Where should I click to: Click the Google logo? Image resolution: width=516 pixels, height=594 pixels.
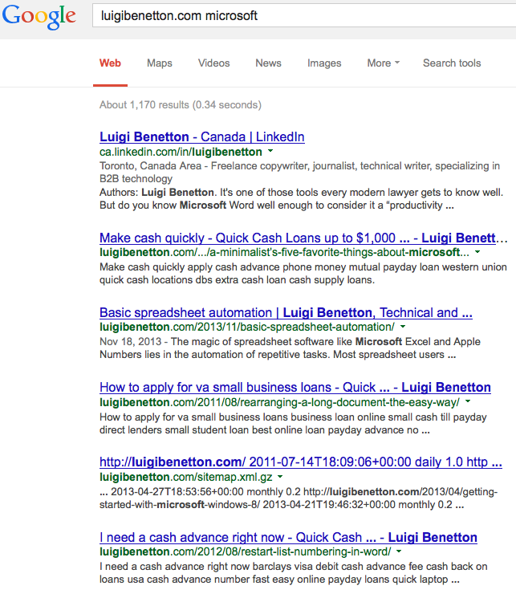click(x=39, y=17)
